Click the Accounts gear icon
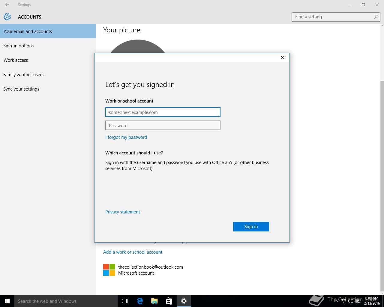 tap(7, 17)
